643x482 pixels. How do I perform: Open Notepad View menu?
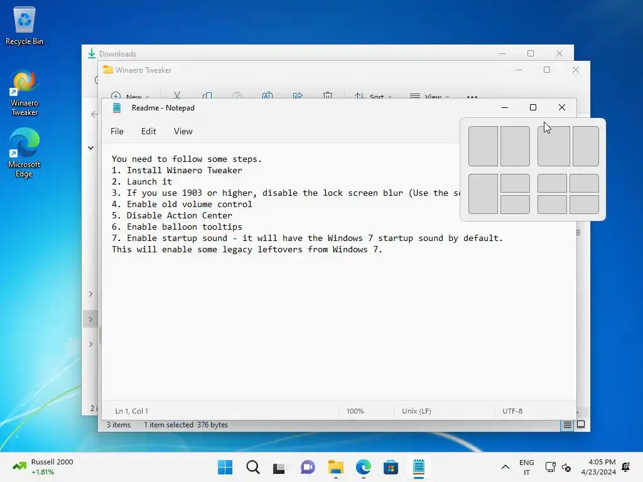coord(183,131)
